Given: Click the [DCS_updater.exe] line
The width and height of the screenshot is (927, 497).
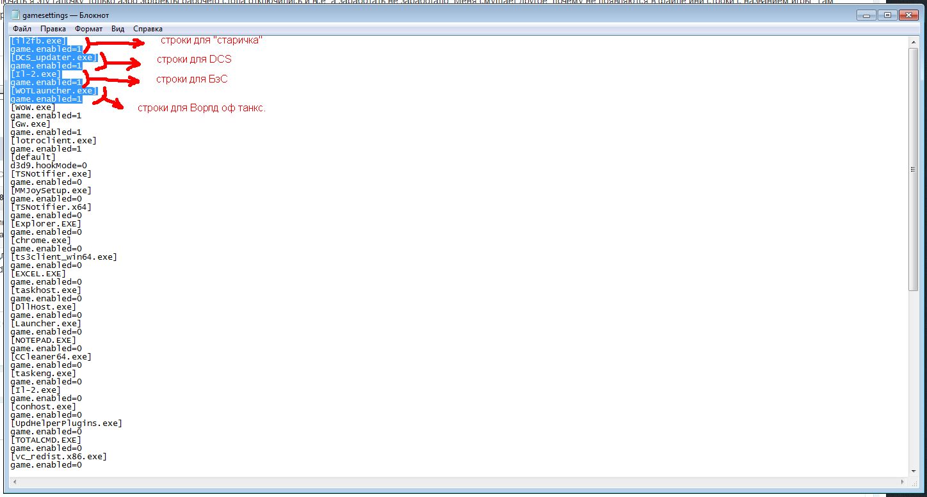Looking at the screenshot, I should coord(54,57).
